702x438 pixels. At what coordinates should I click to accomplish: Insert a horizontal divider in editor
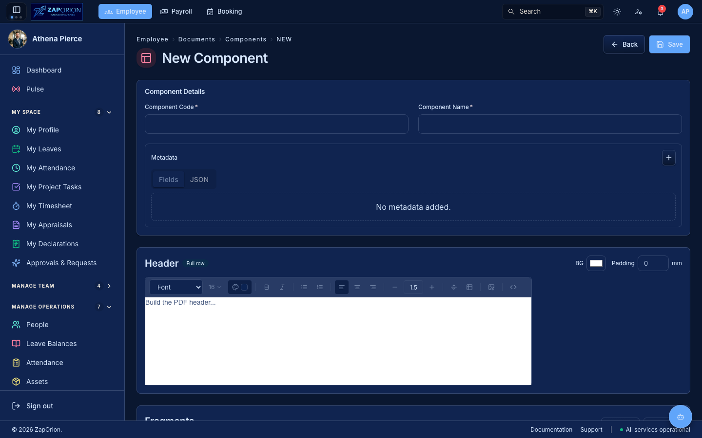click(454, 287)
